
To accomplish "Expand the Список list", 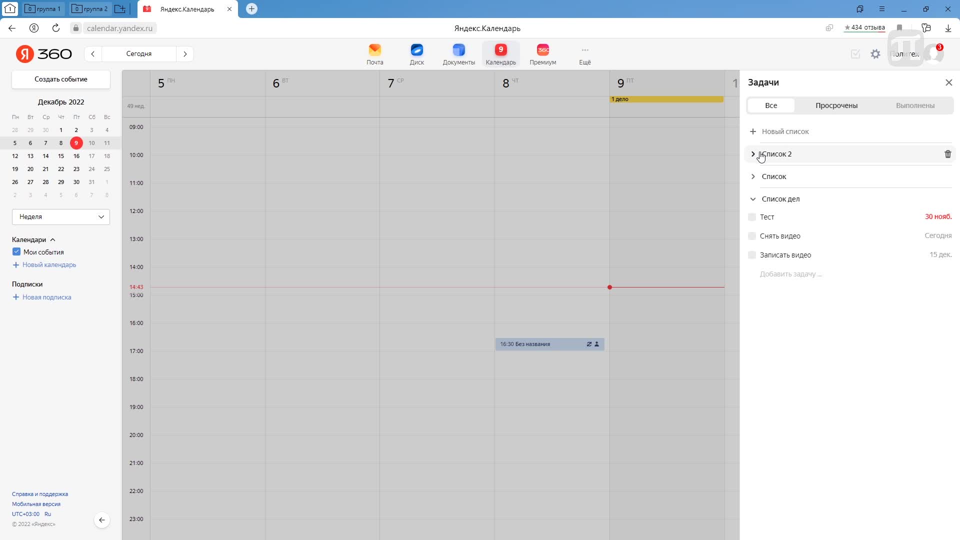I will pos(752,176).
